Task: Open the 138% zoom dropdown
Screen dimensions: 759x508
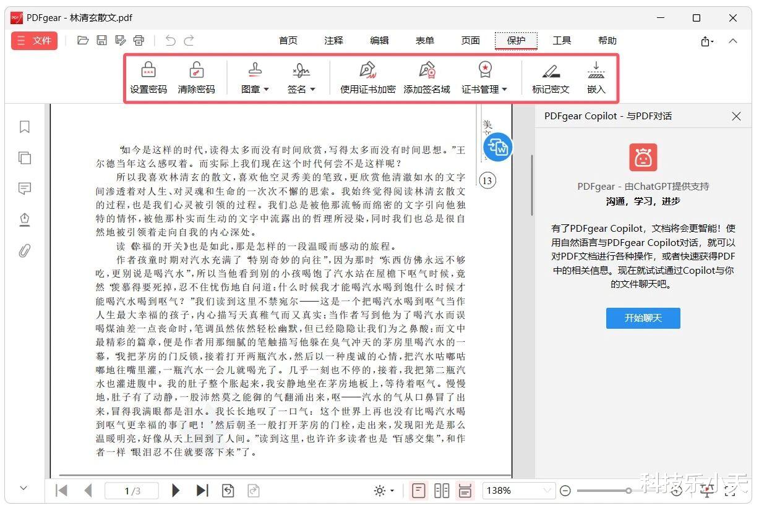Action: (518, 491)
